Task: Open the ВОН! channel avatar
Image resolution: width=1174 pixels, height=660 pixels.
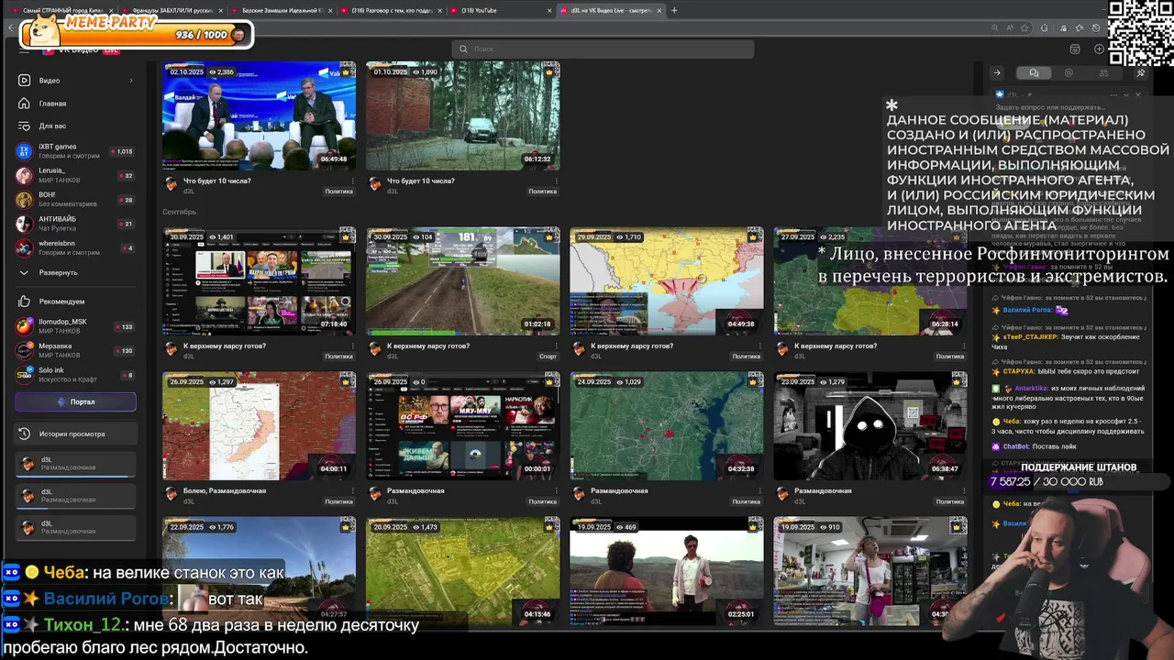Action: click(x=25, y=199)
